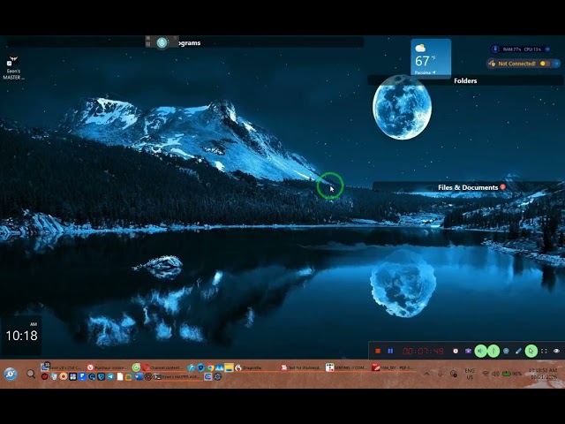Open the yellow file explorer taskbar icon
This screenshot has width=565, height=424.
(229, 367)
